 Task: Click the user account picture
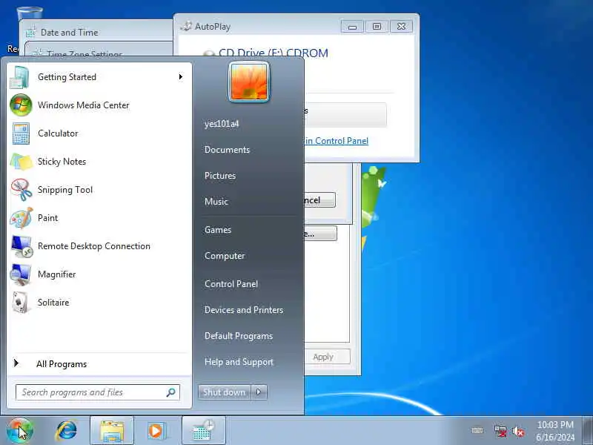click(249, 82)
